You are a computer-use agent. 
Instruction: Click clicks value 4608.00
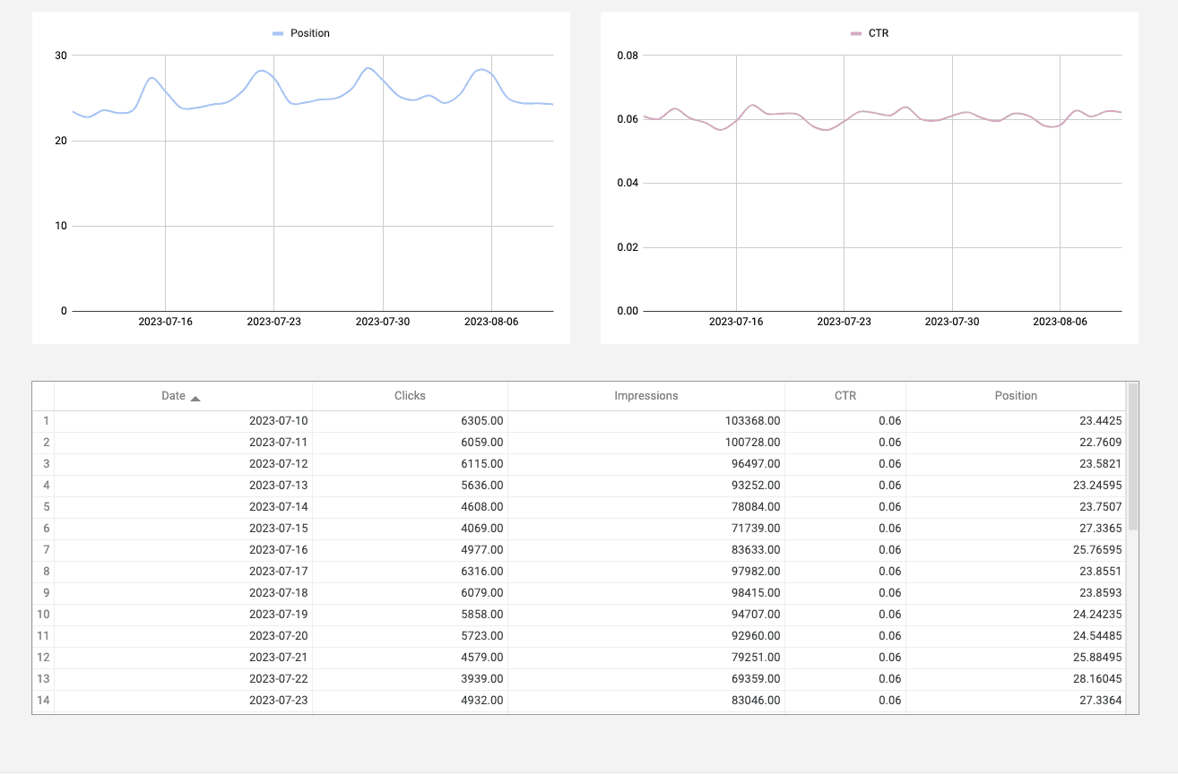click(483, 506)
